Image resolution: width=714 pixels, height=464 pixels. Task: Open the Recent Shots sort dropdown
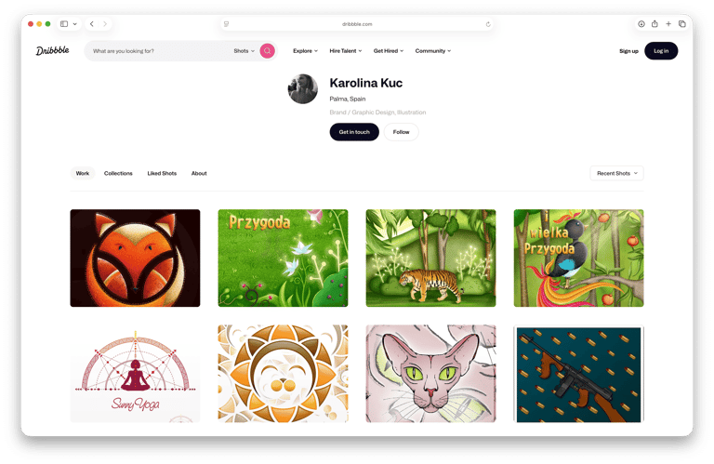coord(616,173)
